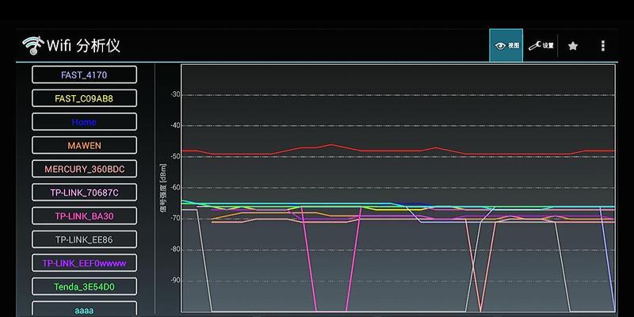Select the TP-LINK_EEF0wwww network button

coord(84,263)
